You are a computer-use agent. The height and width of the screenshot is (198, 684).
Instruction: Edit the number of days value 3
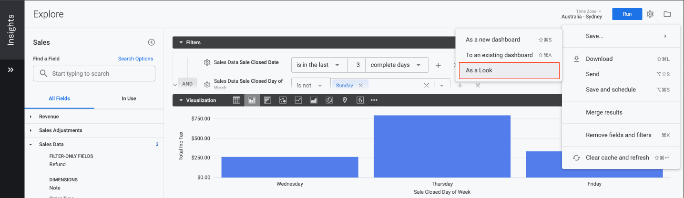[357, 65]
